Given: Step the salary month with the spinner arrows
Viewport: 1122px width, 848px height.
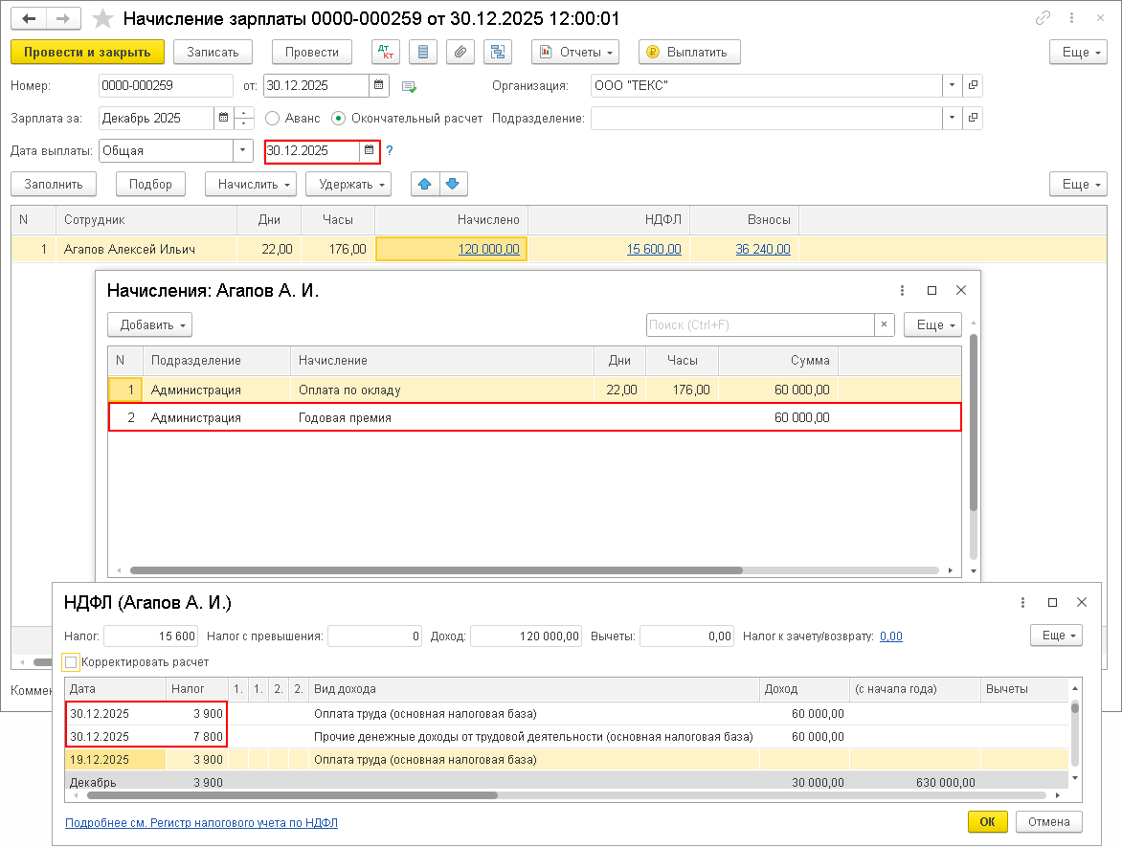Looking at the screenshot, I should click(x=244, y=118).
